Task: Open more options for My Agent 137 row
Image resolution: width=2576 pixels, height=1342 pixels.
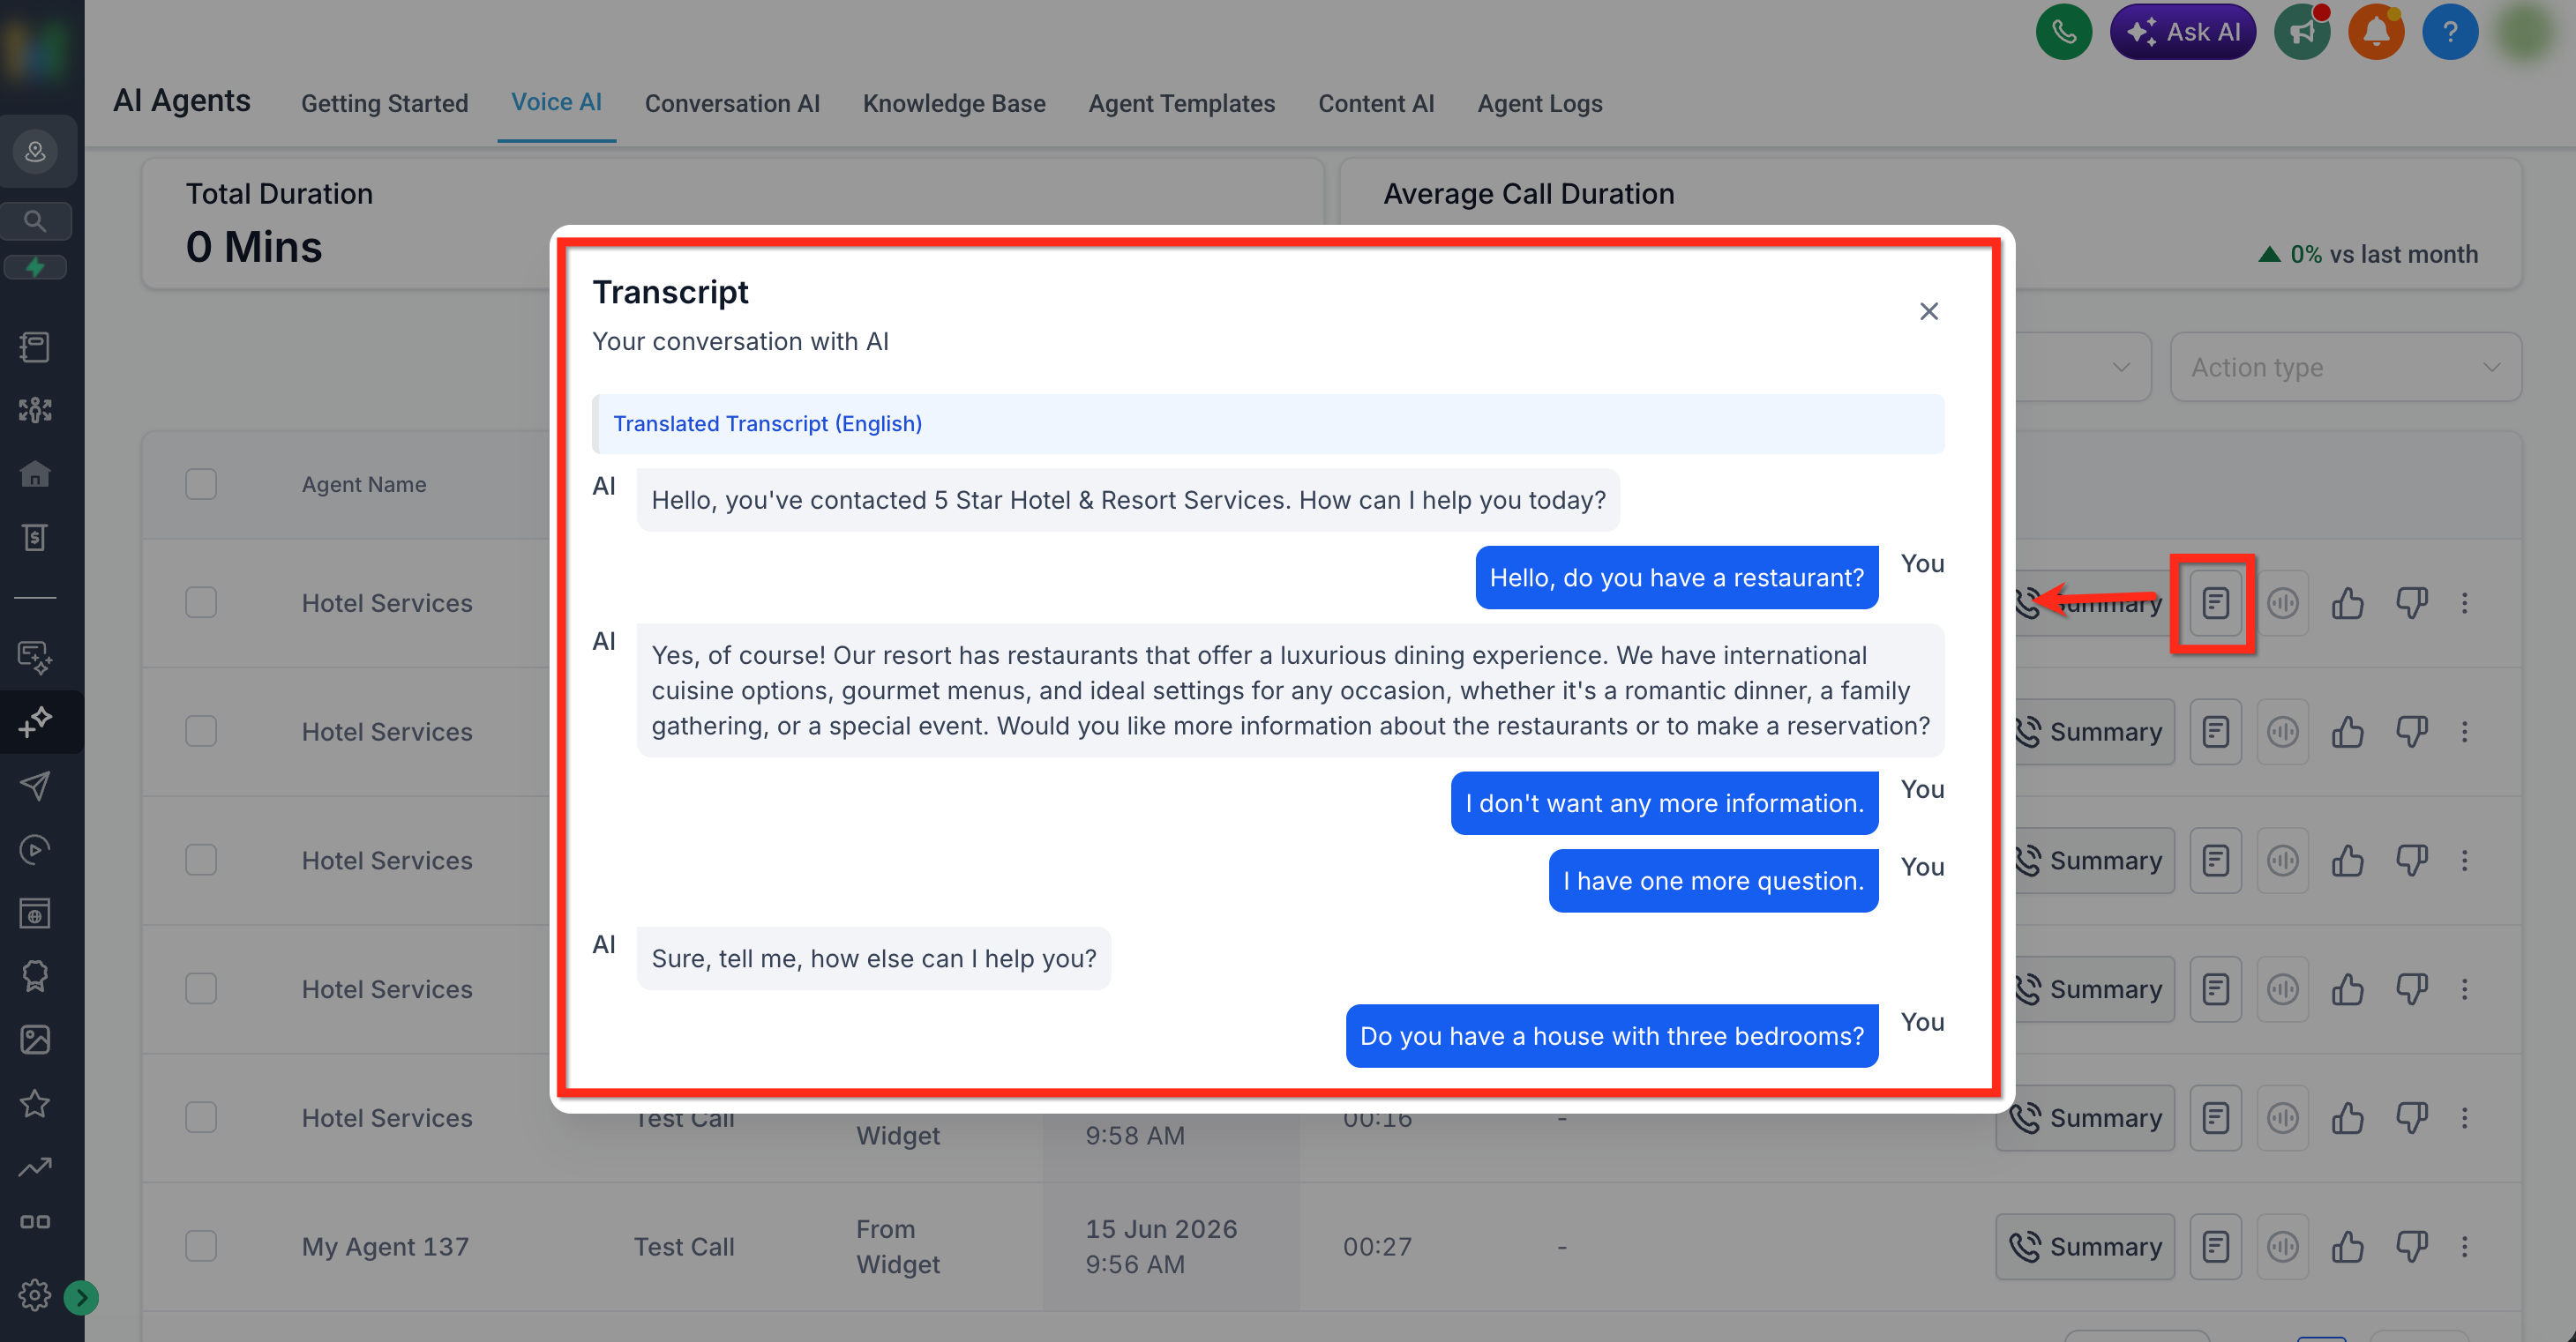Action: tap(2464, 1246)
